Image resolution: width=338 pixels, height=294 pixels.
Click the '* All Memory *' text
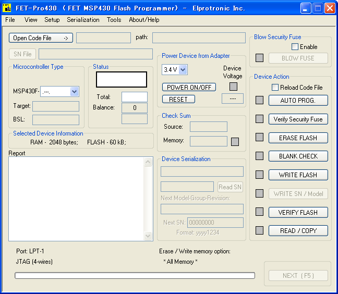pyautogui.click(x=180, y=262)
